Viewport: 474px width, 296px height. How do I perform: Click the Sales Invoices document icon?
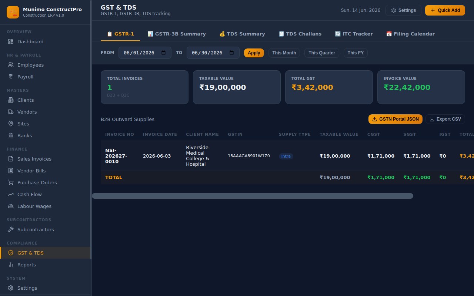[x=11, y=159]
